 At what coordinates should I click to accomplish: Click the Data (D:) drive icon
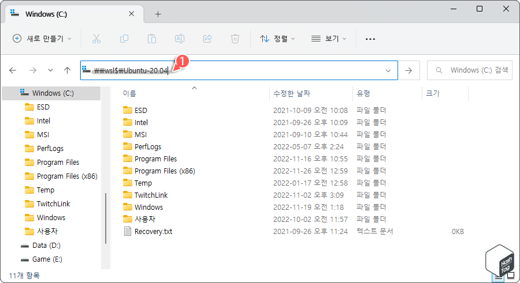click(24, 246)
